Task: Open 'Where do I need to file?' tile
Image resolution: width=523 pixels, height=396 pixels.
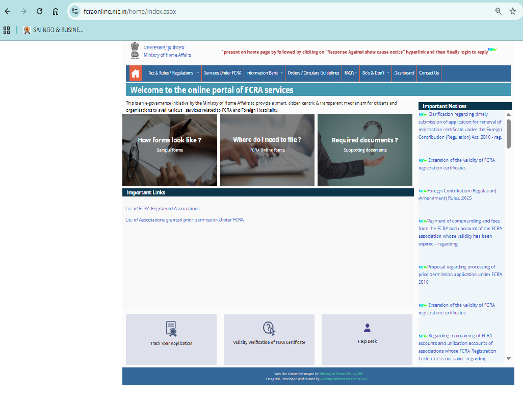Action: [267, 150]
